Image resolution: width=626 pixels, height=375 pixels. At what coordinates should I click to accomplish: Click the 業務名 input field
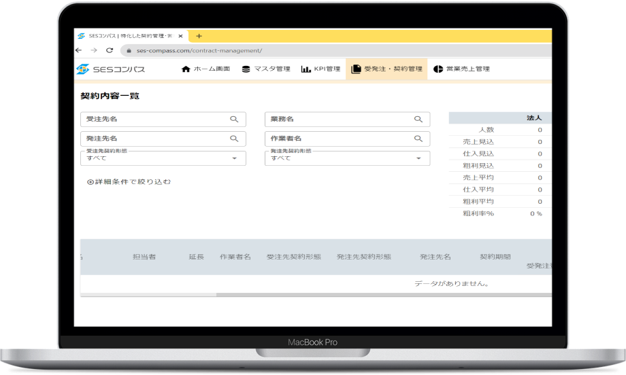pyautogui.click(x=347, y=119)
